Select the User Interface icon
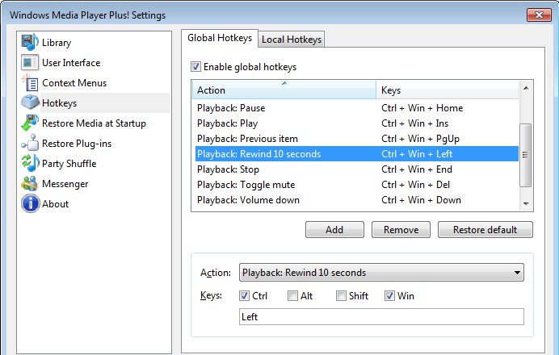Image resolution: width=559 pixels, height=355 pixels. (x=30, y=63)
